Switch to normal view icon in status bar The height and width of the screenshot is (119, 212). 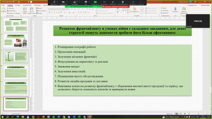click(177, 114)
